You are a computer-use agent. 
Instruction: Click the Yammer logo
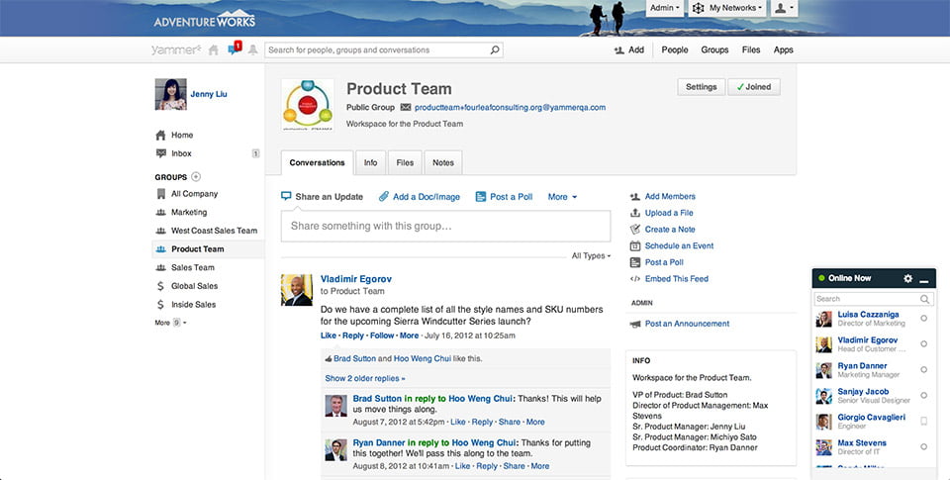[x=176, y=50]
